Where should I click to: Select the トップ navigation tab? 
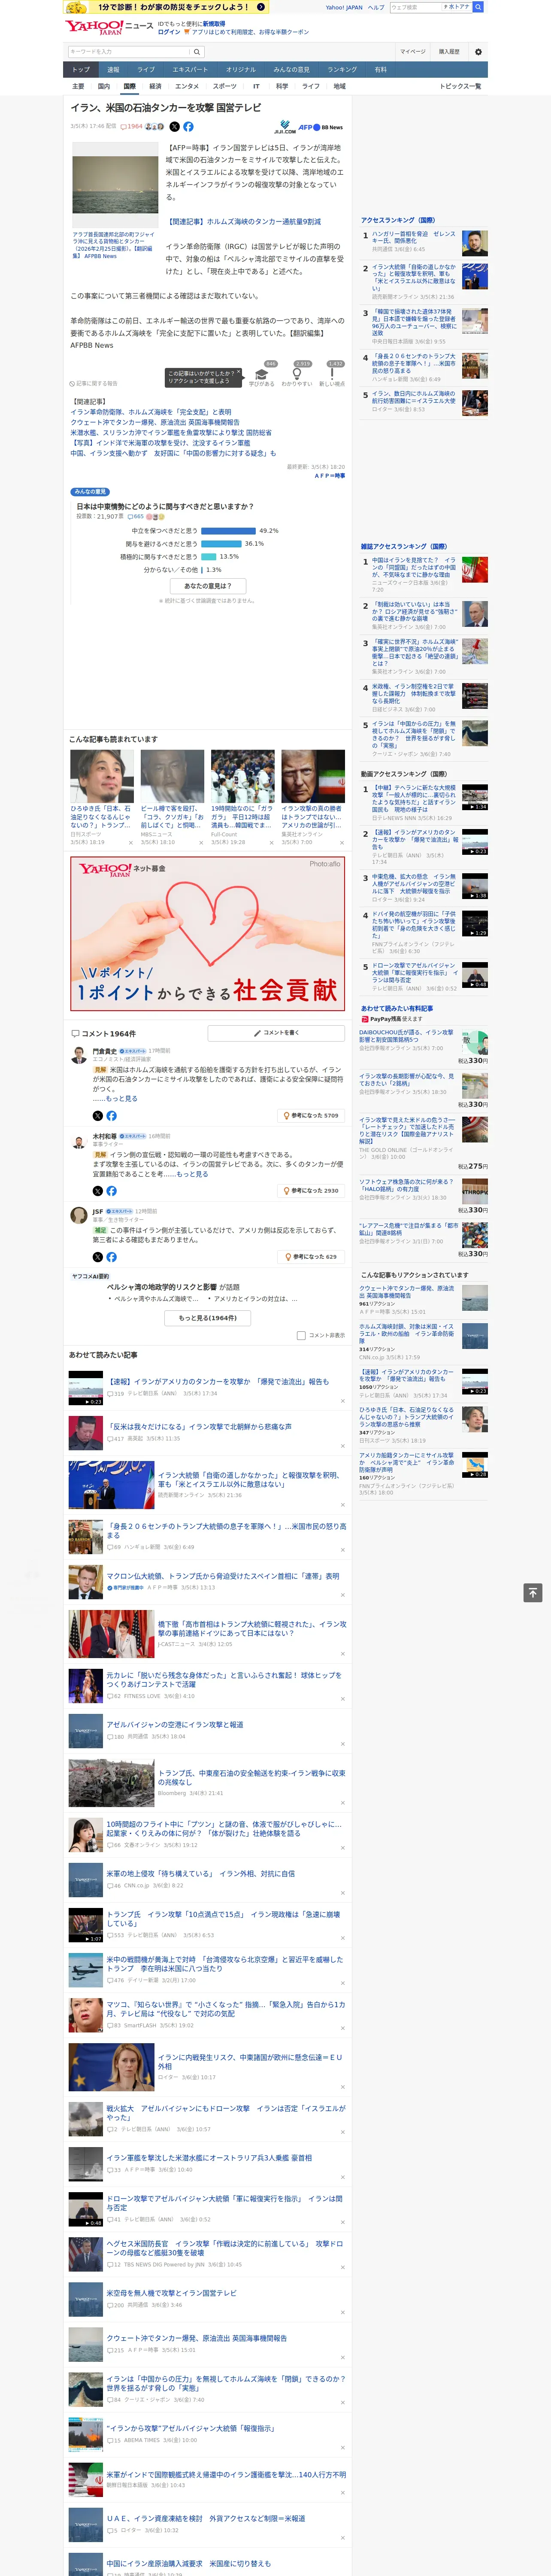click(81, 69)
